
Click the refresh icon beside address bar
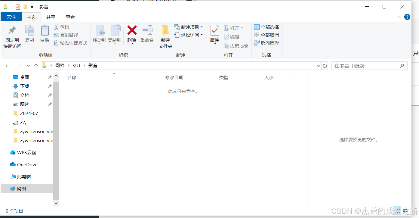[x=325, y=66]
